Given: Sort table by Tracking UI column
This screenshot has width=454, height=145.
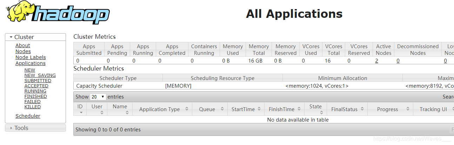Looking at the screenshot, I should click(x=434, y=109).
